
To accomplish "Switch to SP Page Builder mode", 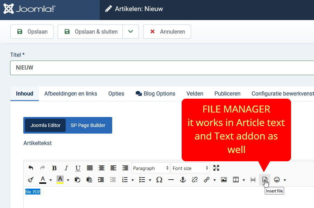I will tap(88, 125).
